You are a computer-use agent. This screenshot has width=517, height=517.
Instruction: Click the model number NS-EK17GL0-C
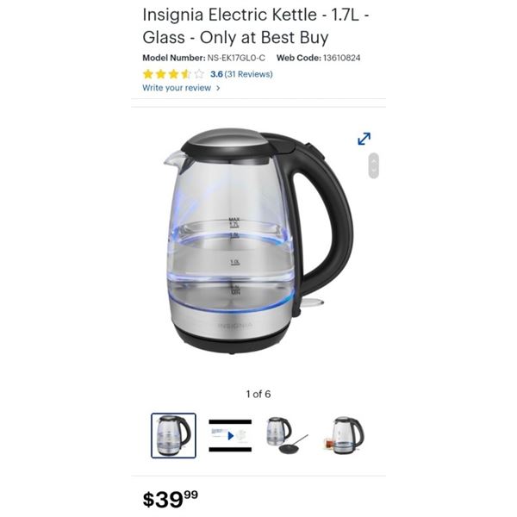(x=236, y=58)
